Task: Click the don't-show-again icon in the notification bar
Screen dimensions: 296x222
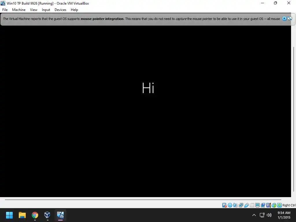Action: point(290,18)
